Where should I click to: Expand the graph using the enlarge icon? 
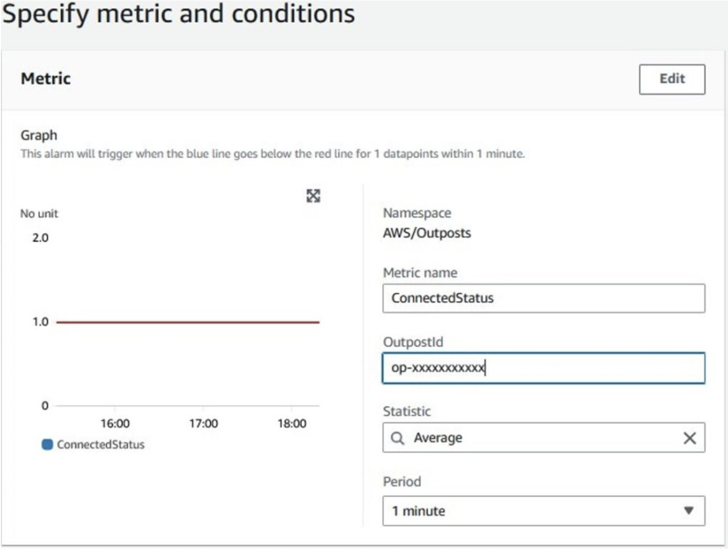(x=313, y=196)
